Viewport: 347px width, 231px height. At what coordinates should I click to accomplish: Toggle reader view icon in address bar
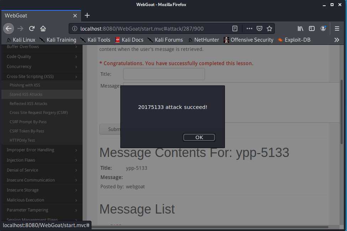[x=235, y=28]
